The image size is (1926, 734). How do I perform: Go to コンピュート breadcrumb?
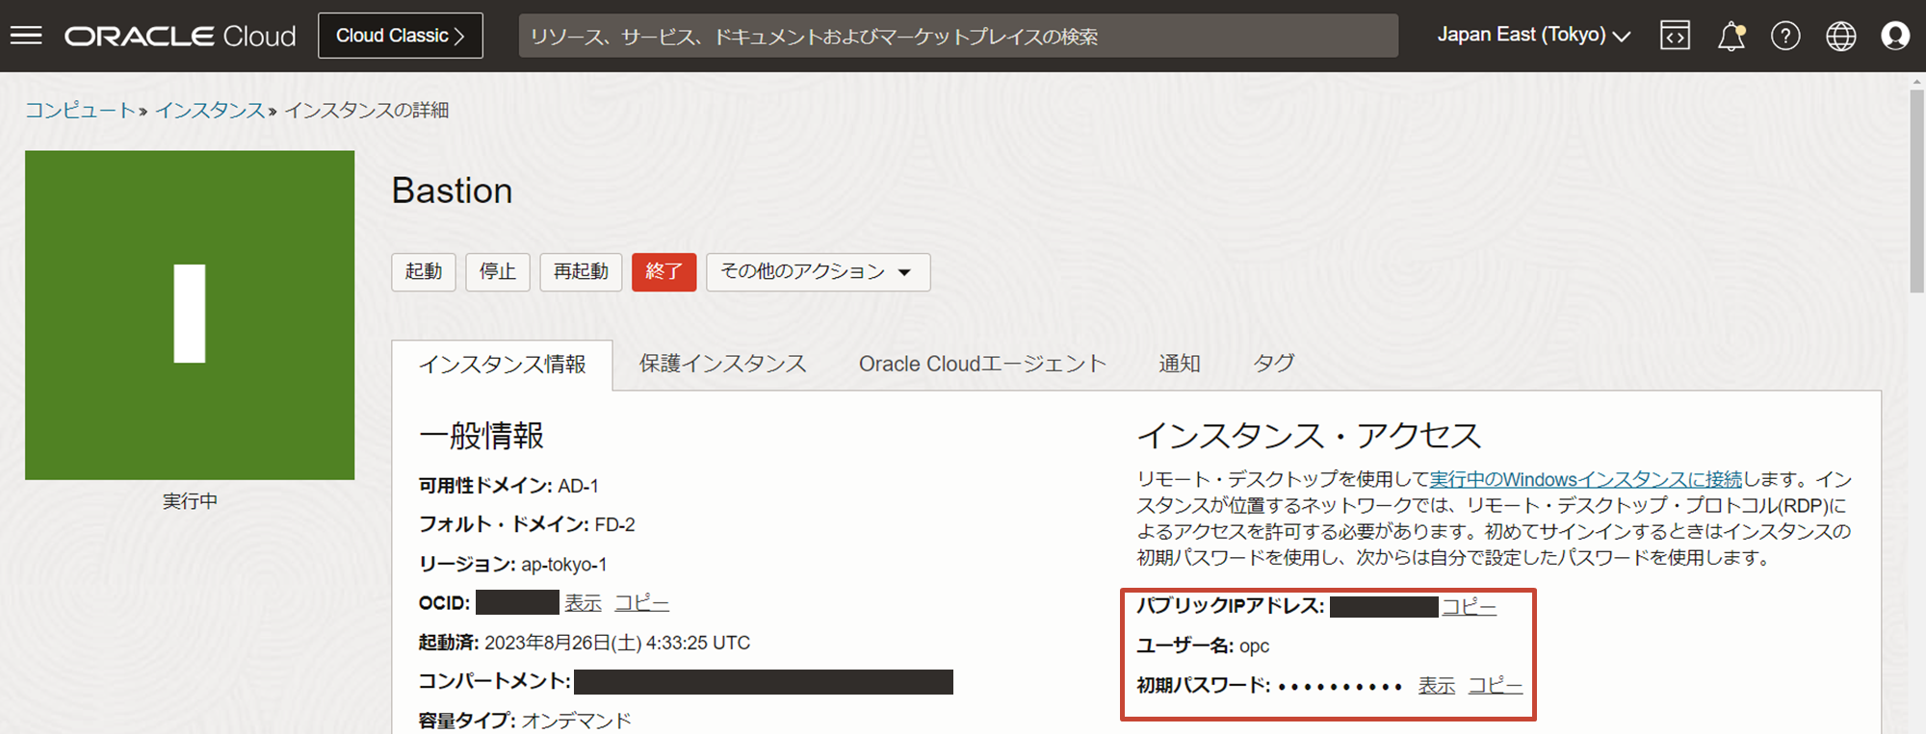click(x=80, y=110)
